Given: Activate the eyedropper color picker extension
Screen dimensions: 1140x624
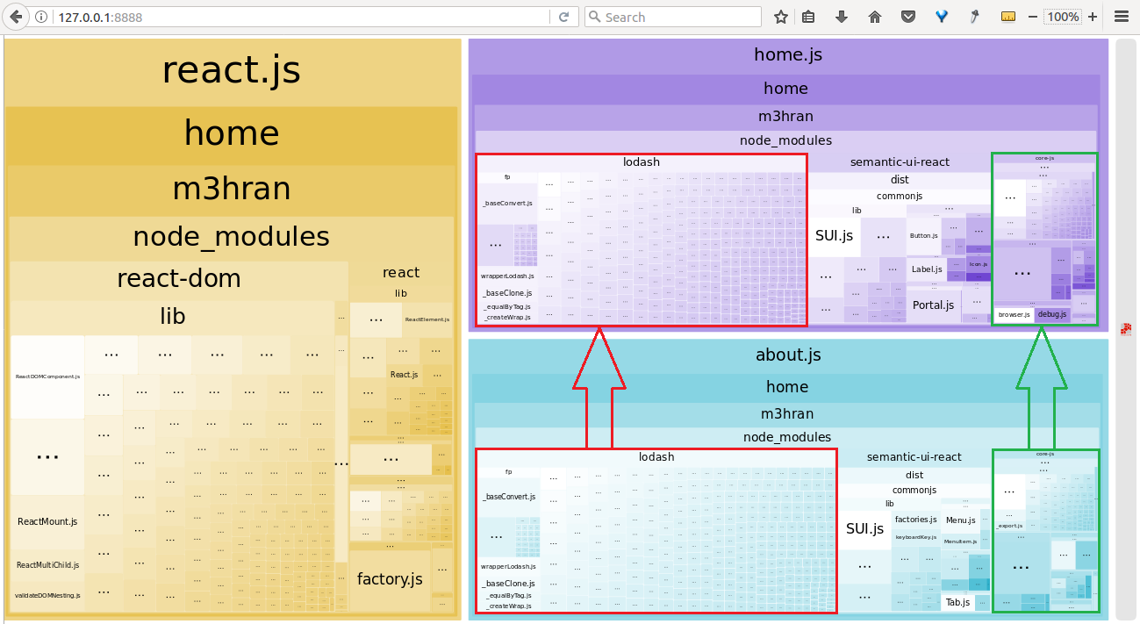Looking at the screenshot, I should (x=974, y=17).
